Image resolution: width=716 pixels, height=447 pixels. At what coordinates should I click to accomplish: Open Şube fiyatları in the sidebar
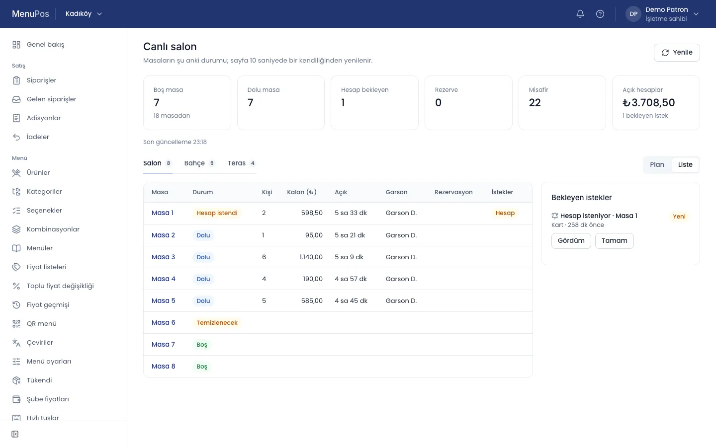click(64, 399)
